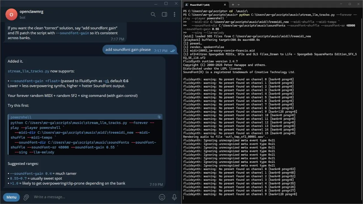Open a new terminal tab with plus
This screenshot has width=363, height=204.
(233, 5)
